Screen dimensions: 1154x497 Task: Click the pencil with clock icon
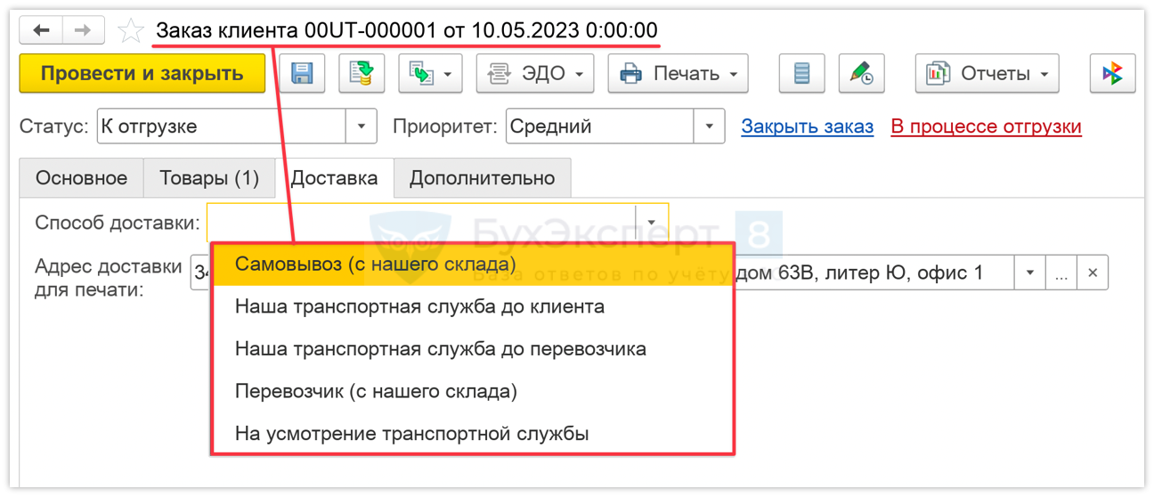[x=861, y=73]
